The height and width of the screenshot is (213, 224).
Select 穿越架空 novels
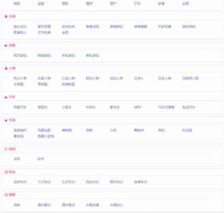pyautogui.click(x=117, y=27)
